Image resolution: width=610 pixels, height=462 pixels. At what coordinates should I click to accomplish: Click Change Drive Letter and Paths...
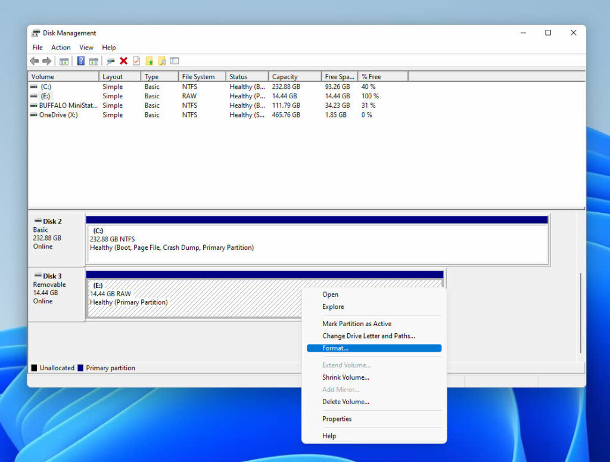point(368,336)
